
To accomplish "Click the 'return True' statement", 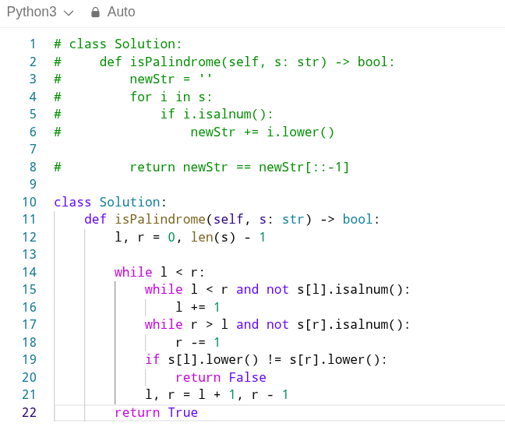I will coord(156,413).
